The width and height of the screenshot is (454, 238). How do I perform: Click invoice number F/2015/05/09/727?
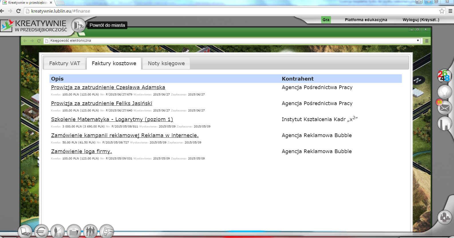[116, 142]
